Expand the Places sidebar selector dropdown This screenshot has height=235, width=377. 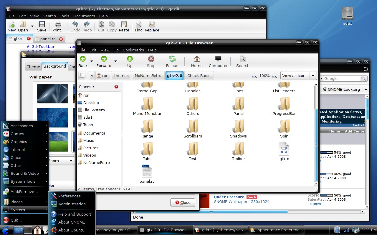pyautogui.click(x=87, y=87)
